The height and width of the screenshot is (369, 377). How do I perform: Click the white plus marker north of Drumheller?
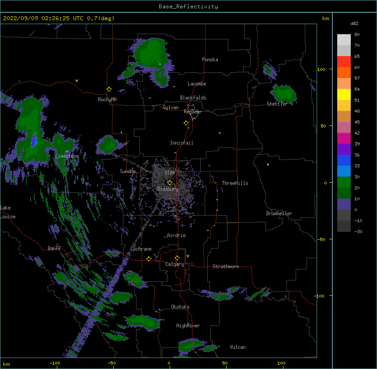click(268, 164)
